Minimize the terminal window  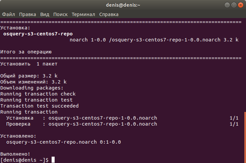(227, 5)
